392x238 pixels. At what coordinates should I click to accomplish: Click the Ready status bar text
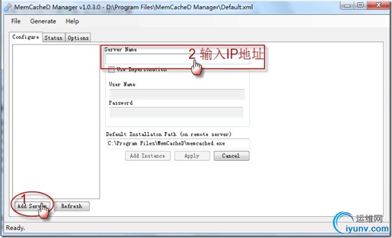point(15,228)
